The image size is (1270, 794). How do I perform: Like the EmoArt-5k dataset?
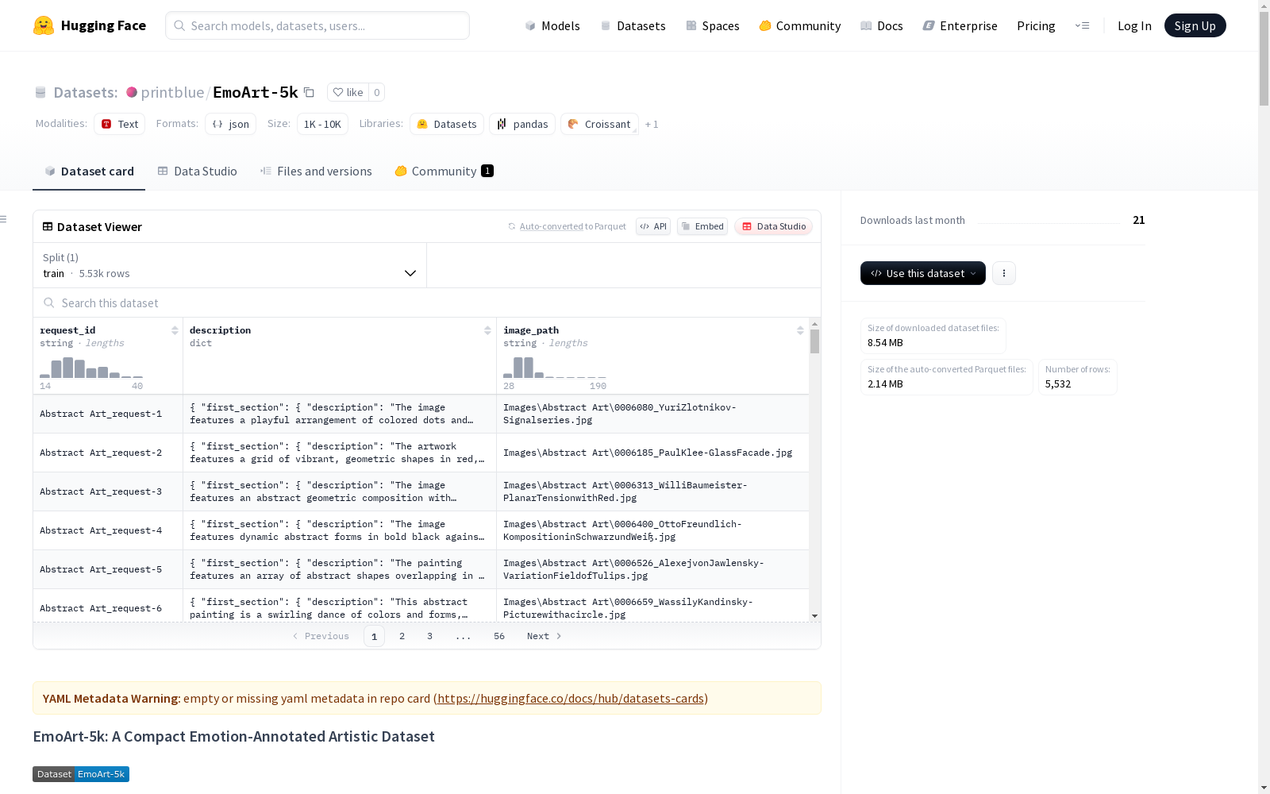click(x=348, y=92)
